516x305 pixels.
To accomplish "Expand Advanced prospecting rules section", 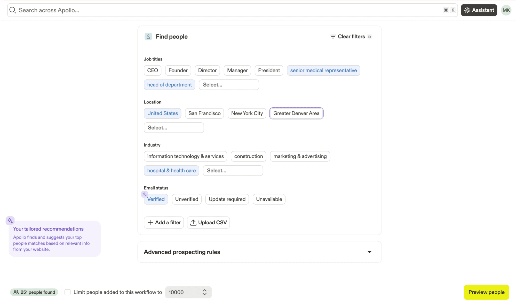I will (369, 252).
